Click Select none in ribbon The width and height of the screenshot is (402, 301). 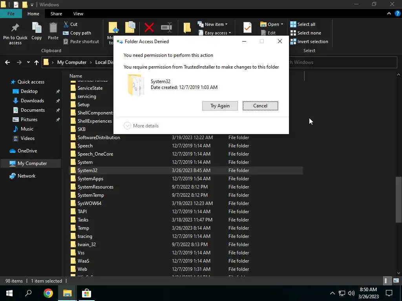click(305, 33)
